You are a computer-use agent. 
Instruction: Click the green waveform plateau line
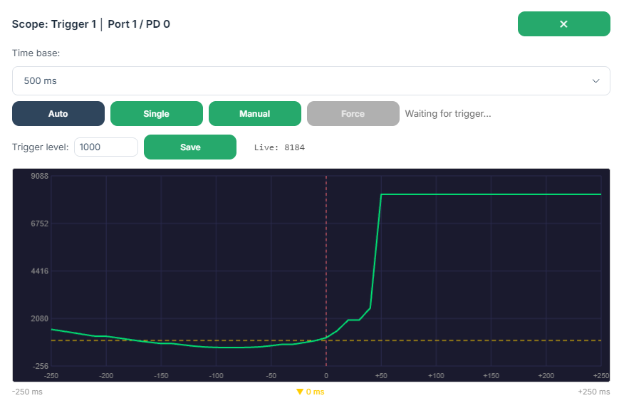491,194
